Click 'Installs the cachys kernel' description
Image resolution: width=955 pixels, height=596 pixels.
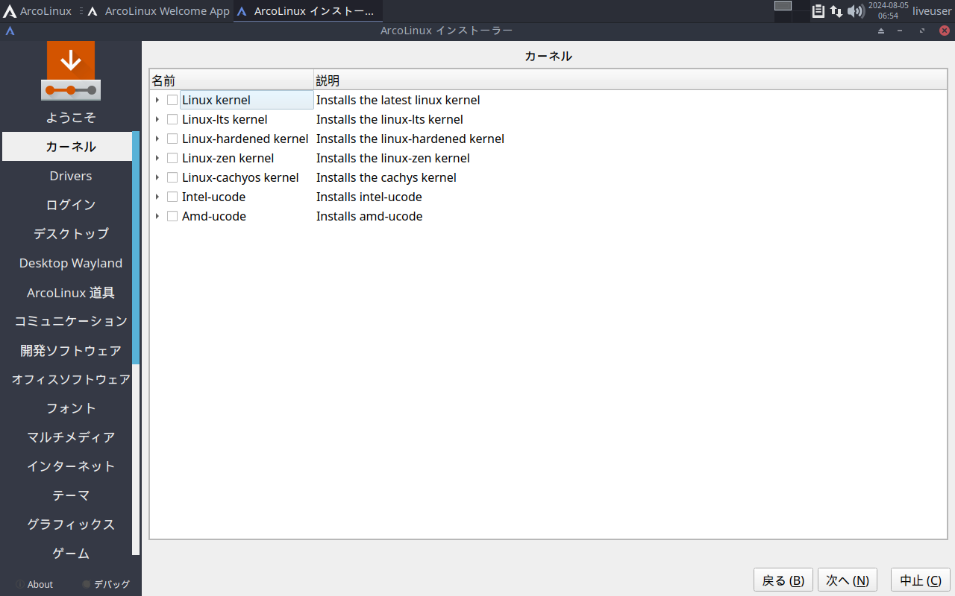(386, 177)
